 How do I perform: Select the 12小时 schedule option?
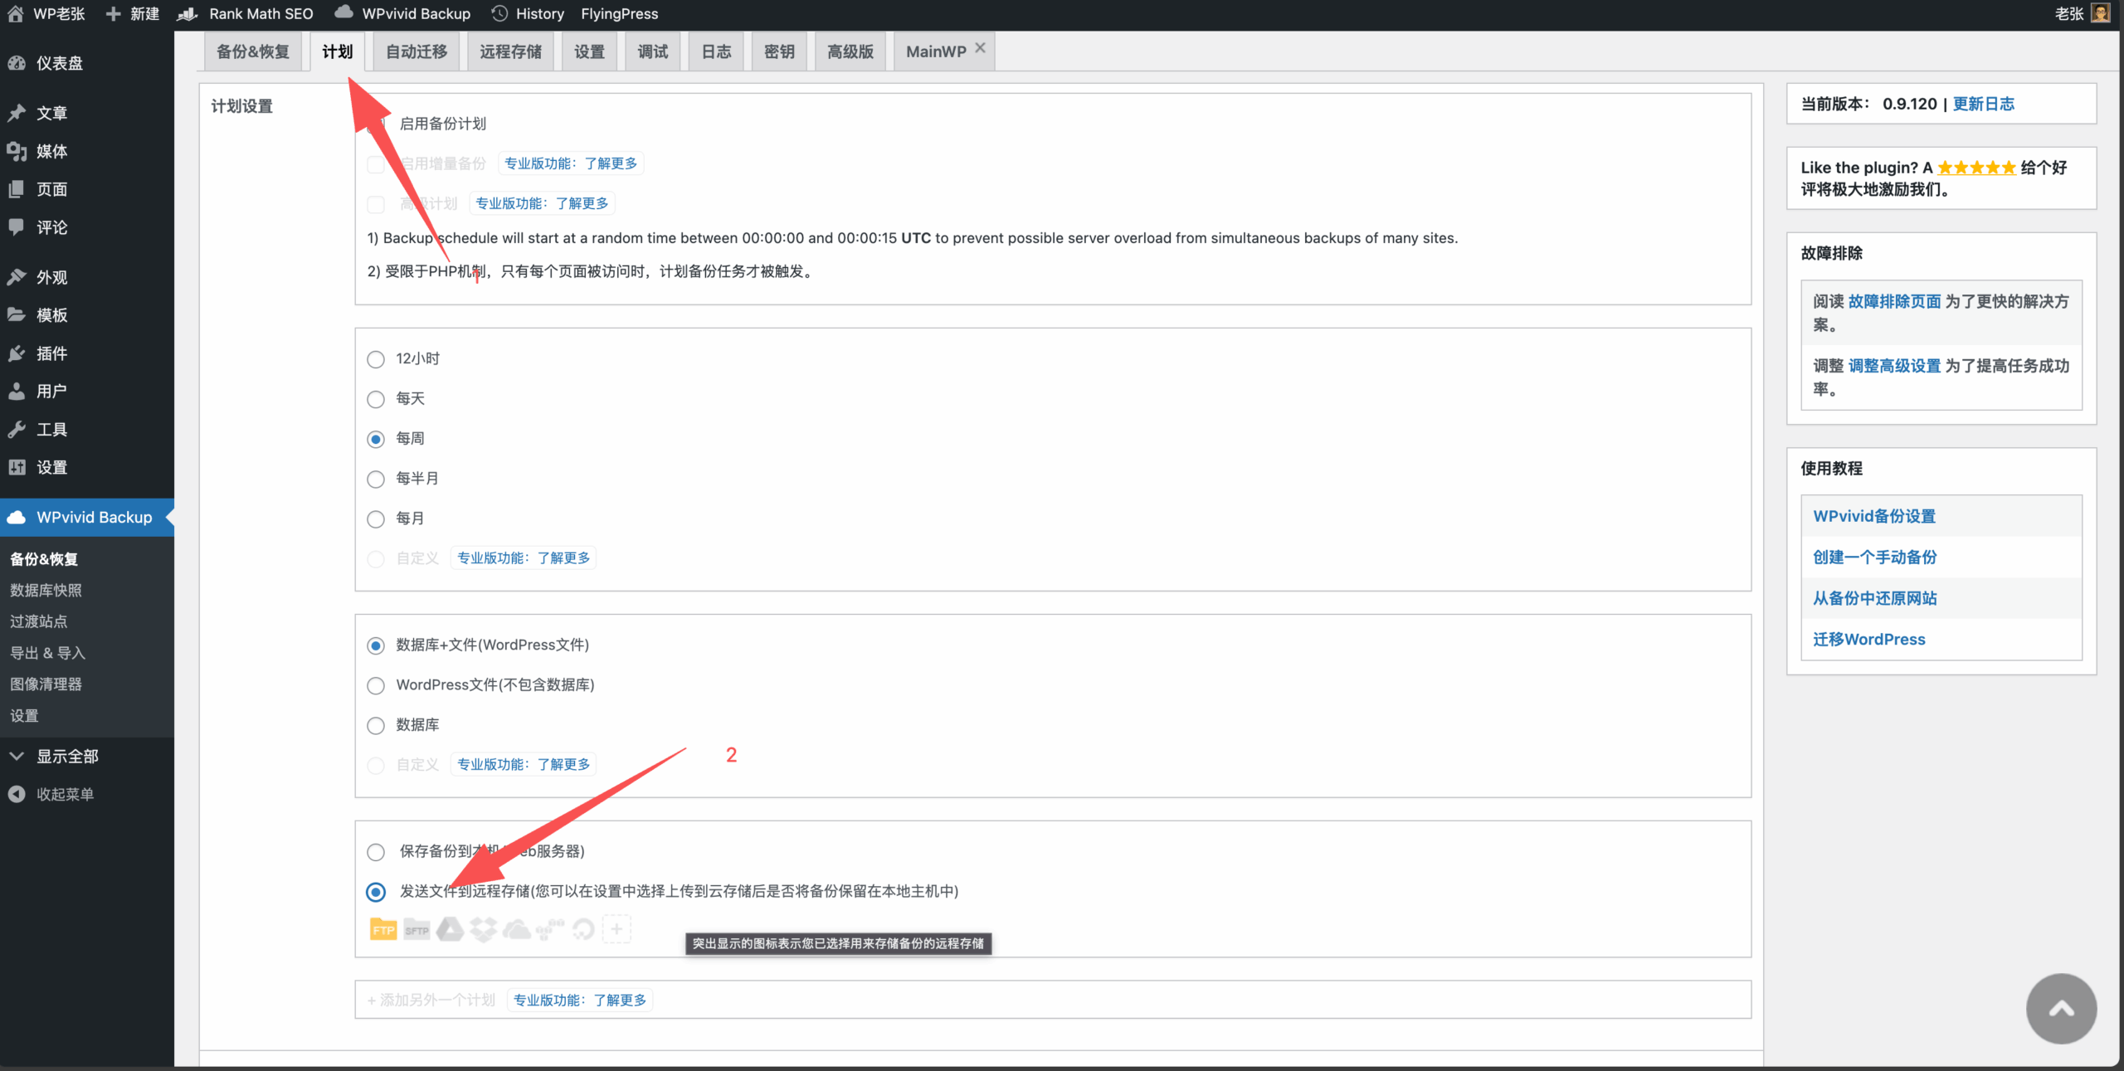click(376, 359)
